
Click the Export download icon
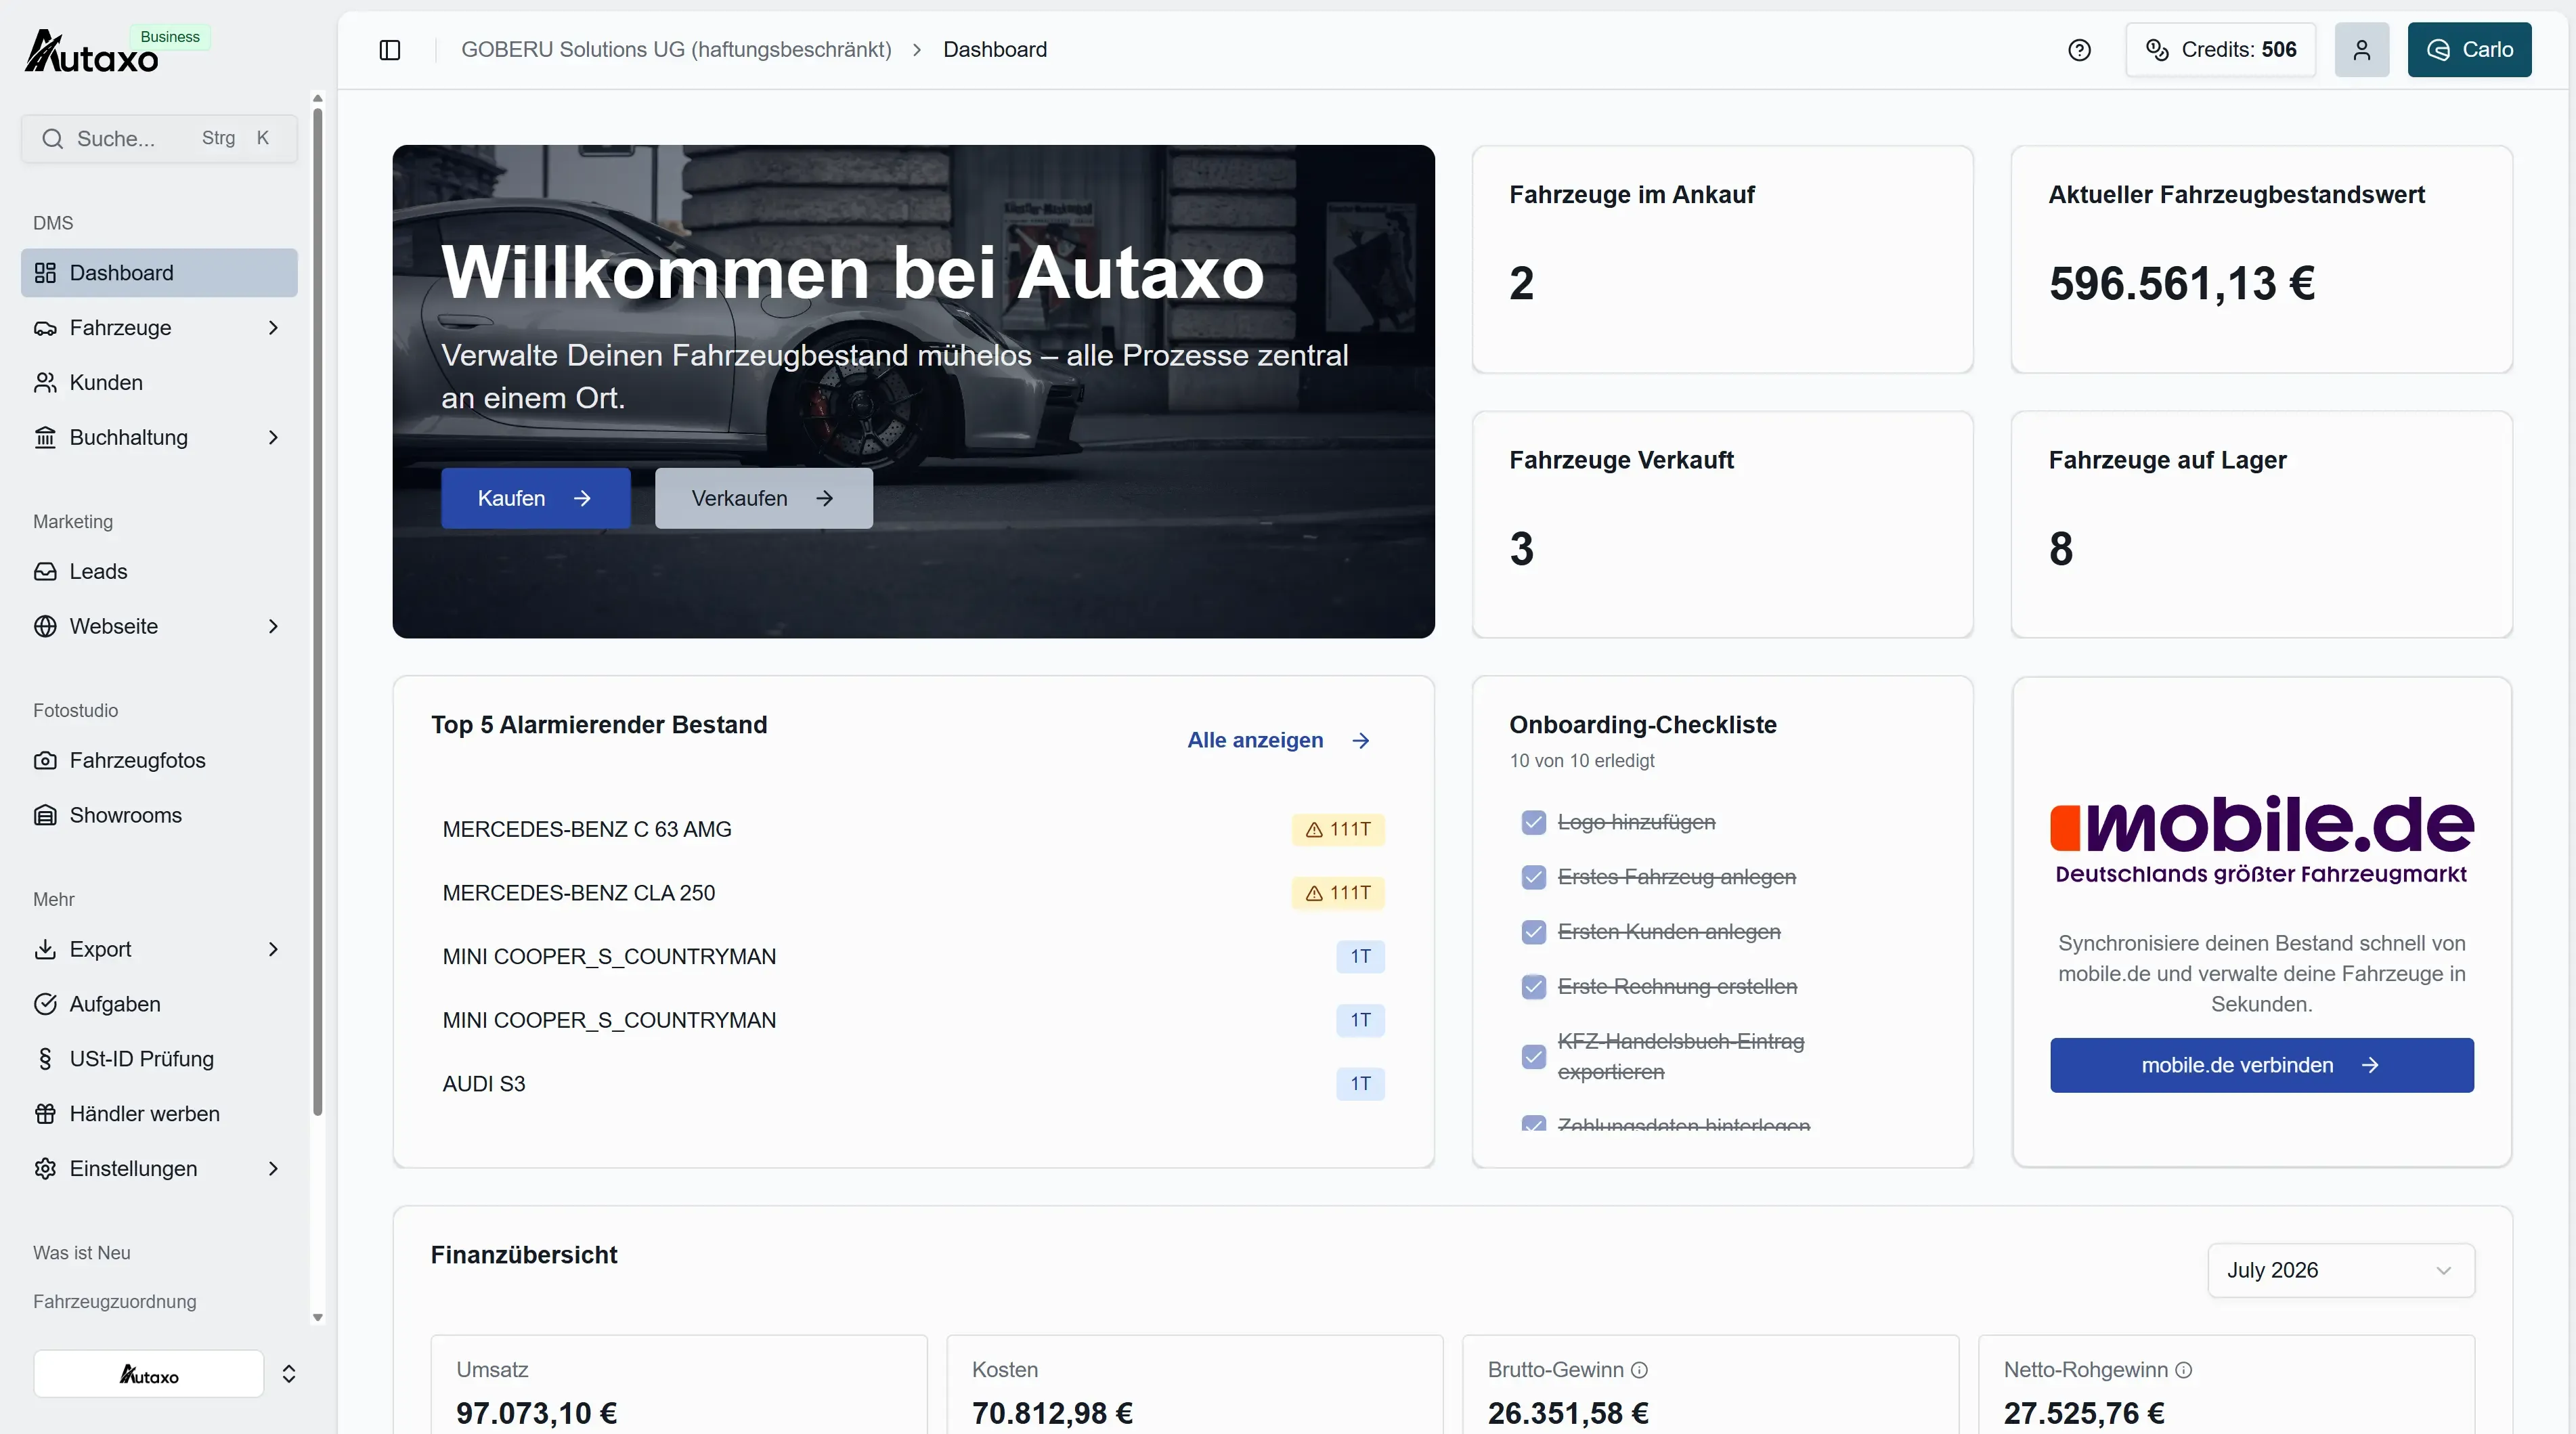pyautogui.click(x=45, y=950)
